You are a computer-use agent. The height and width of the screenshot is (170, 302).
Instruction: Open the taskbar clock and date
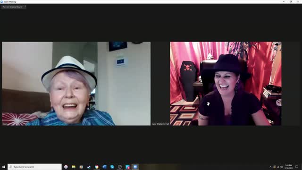[288, 167]
